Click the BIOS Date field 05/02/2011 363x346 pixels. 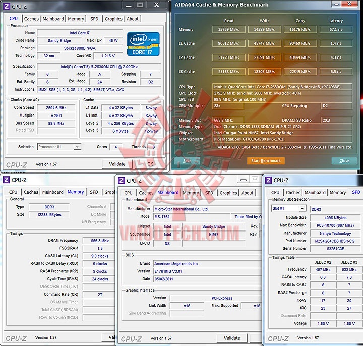click(208, 279)
